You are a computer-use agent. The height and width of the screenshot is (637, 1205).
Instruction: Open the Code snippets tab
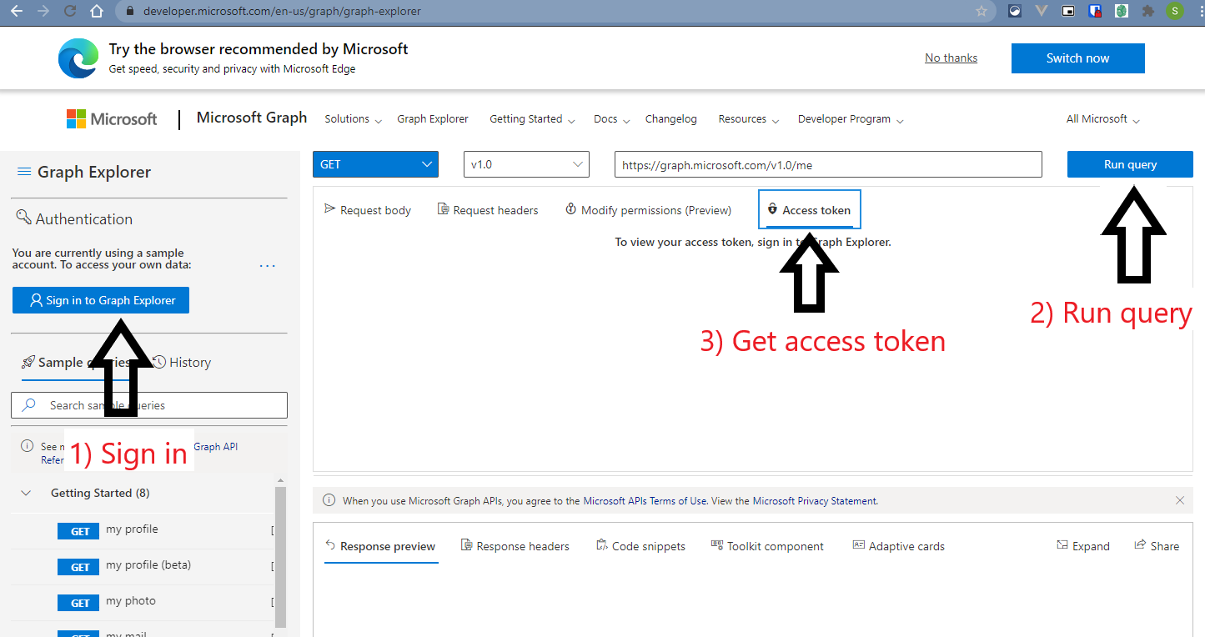point(640,546)
